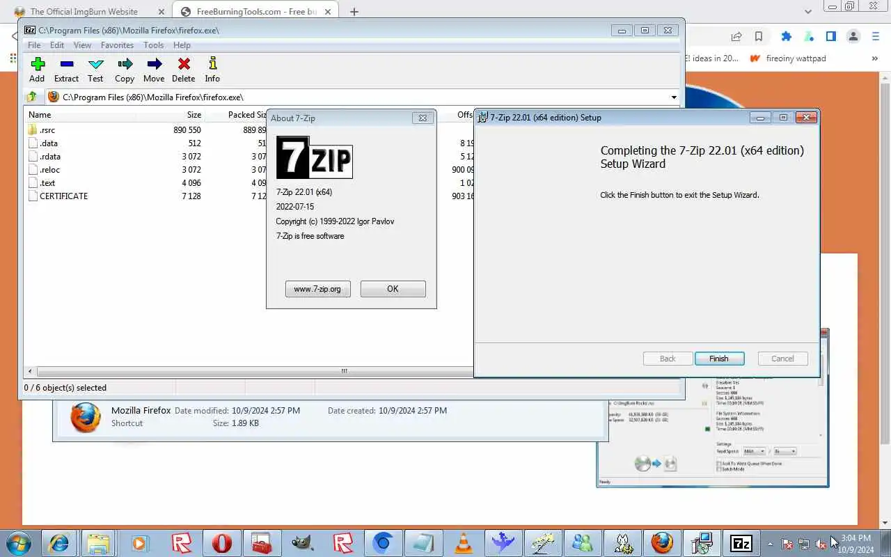Open browser extensions puzzle icon
This screenshot has width=891, height=557.
(x=787, y=37)
